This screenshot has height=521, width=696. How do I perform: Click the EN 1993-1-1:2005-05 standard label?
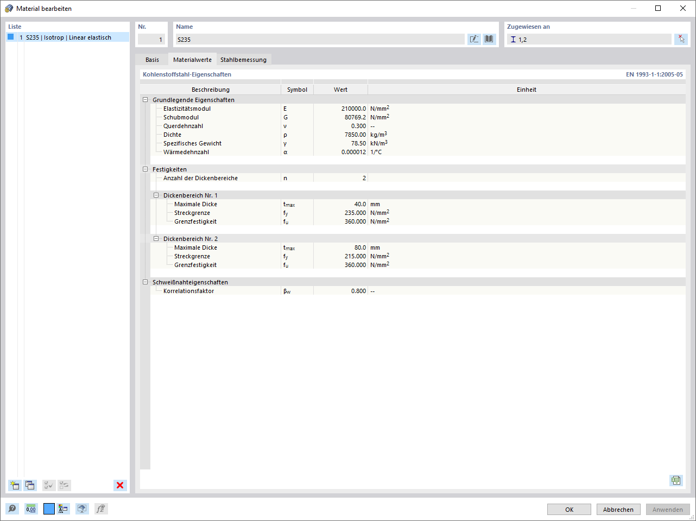[654, 74]
